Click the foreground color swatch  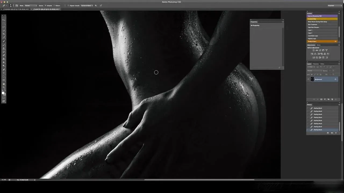click(3, 93)
